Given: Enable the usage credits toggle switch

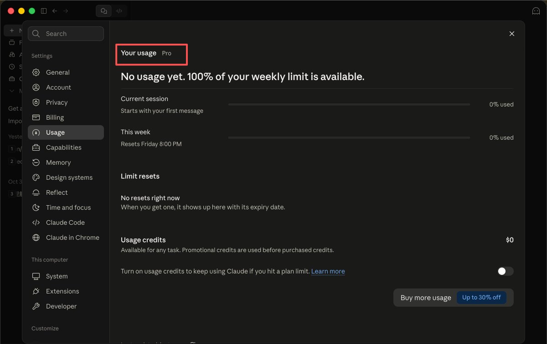Looking at the screenshot, I should coord(506,271).
